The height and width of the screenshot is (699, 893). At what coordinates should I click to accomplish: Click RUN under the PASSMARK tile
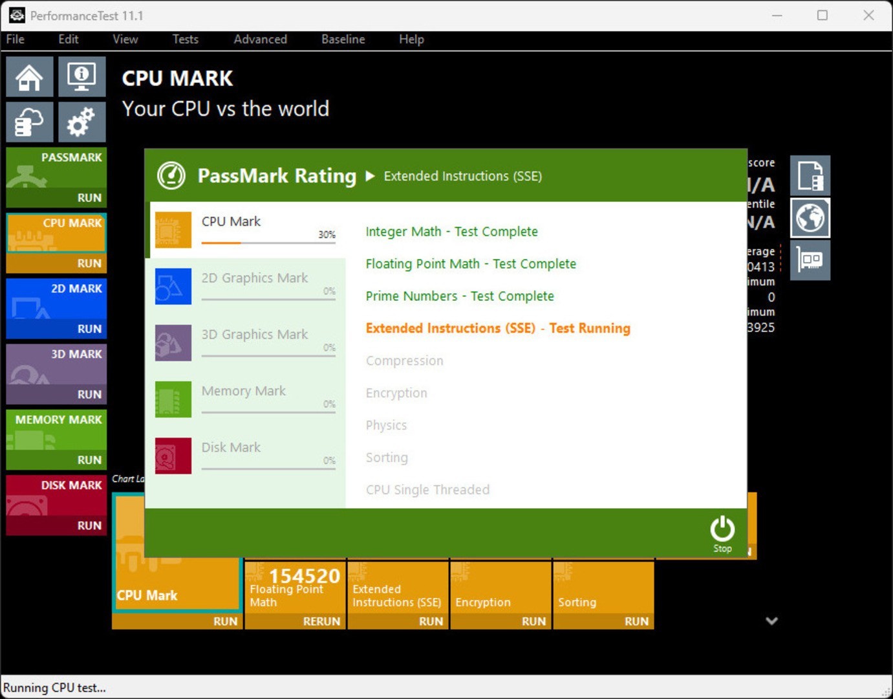click(89, 198)
